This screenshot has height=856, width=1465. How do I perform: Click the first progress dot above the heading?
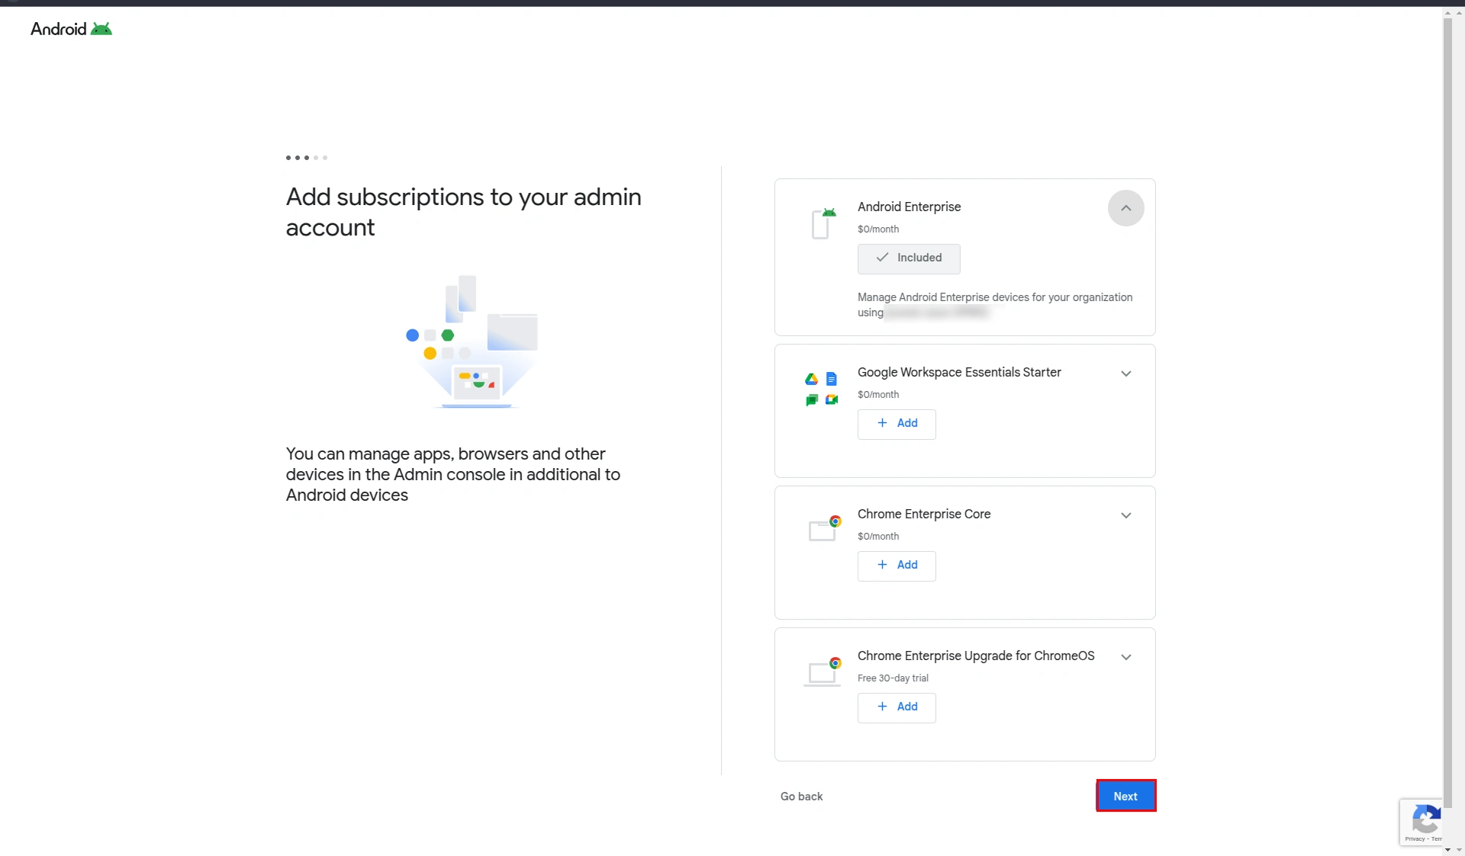(288, 158)
